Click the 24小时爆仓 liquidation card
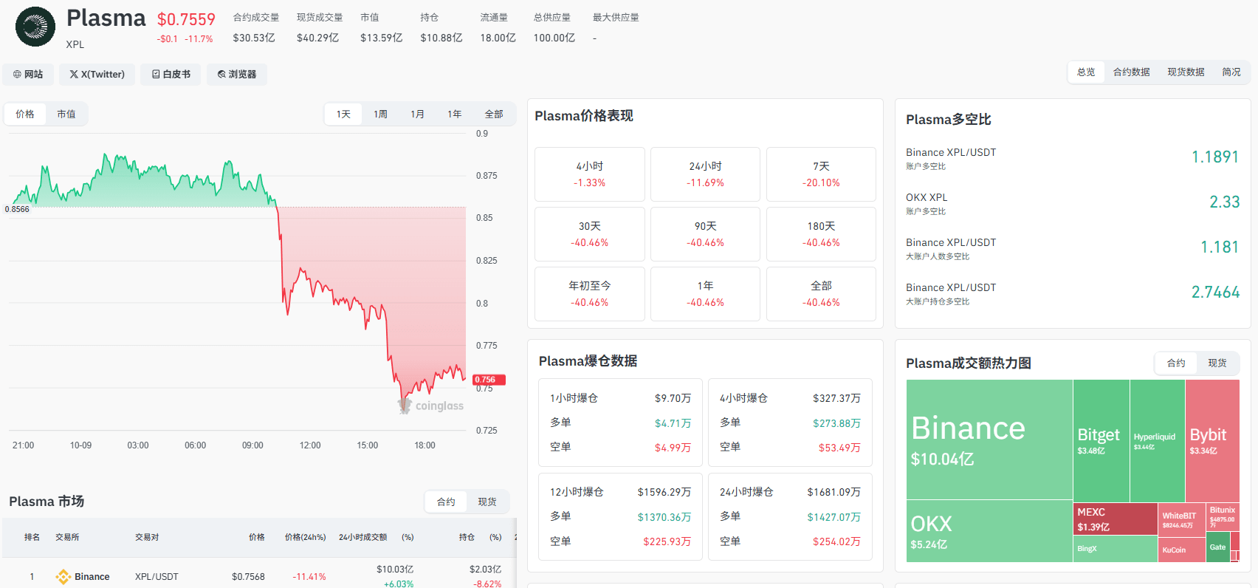 (x=790, y=516)
